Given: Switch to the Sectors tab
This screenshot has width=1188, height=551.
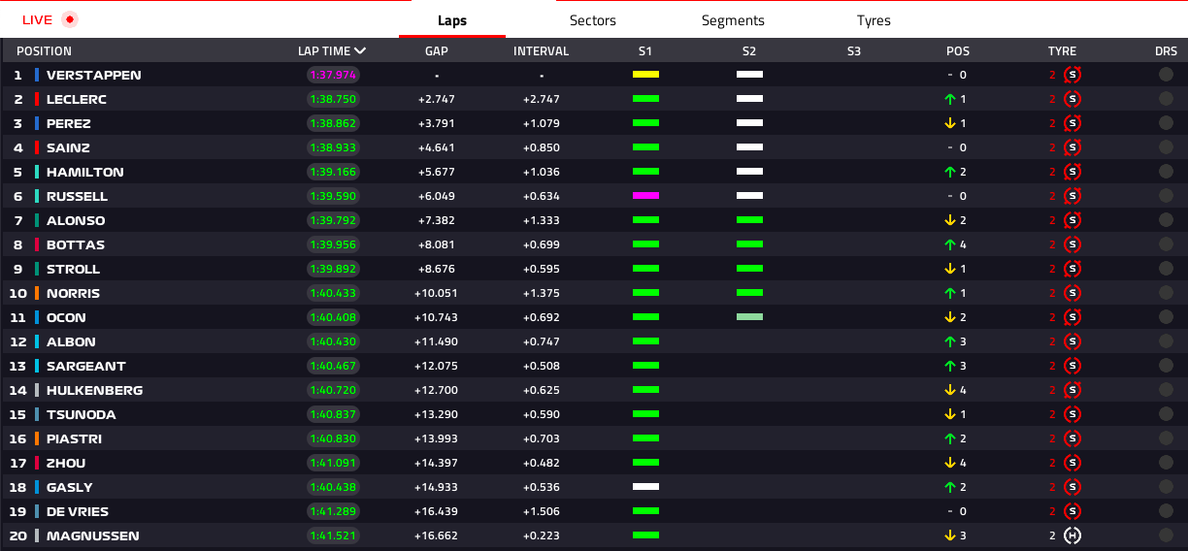Looking at the screenshot, I should coord(592,20).
